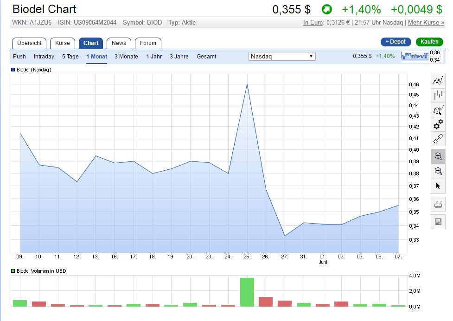453x321 pixels.
Task: Click the +1,40% header percentage
Action: pos(361,10)
